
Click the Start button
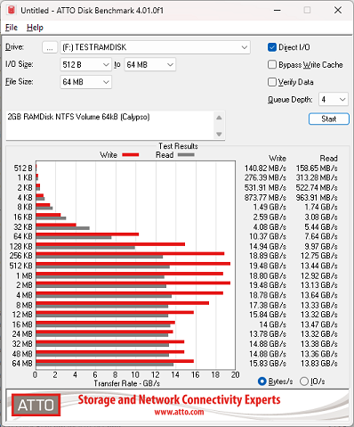pyautogui.click(x=329, y=119)
